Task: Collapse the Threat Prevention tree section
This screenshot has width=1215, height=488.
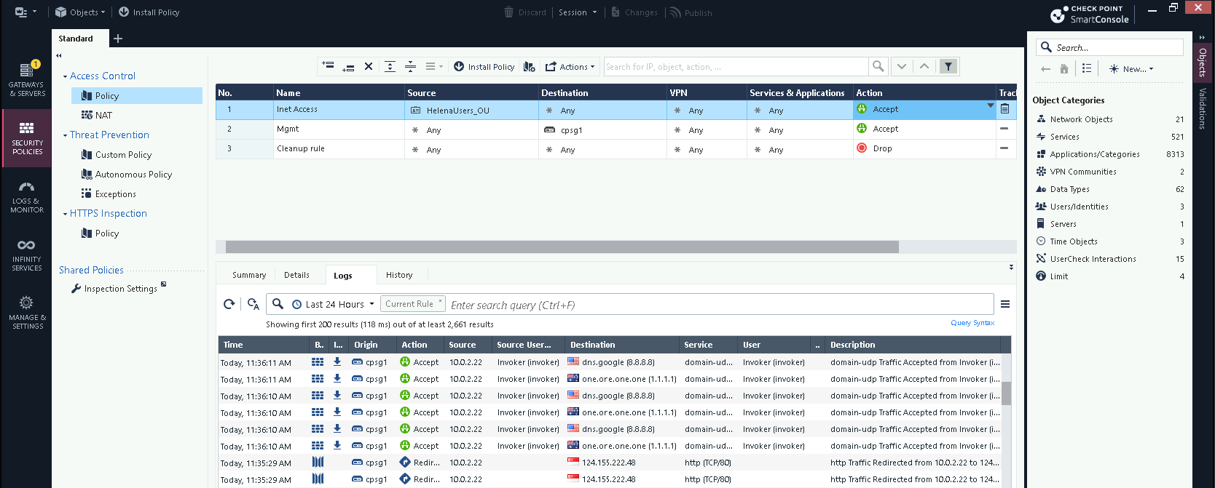Action: (65, 135)
